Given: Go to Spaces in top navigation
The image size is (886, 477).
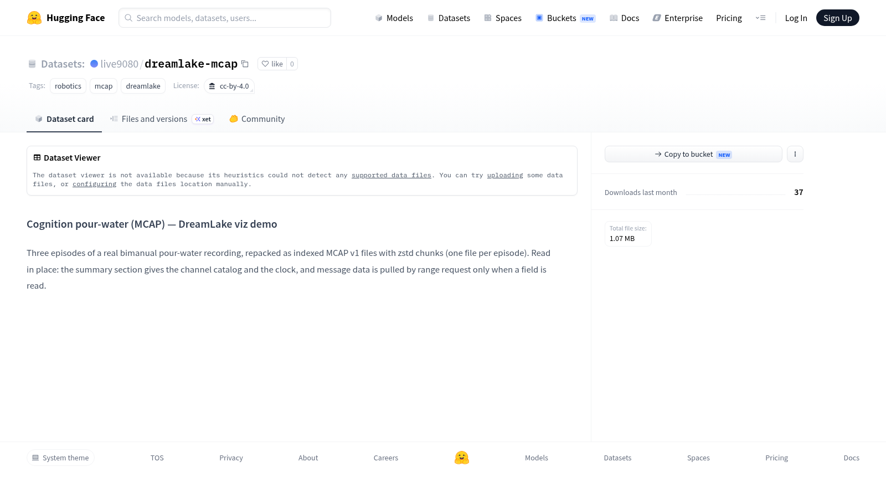Looking at the screenshot, I should [x=503, y=18].
